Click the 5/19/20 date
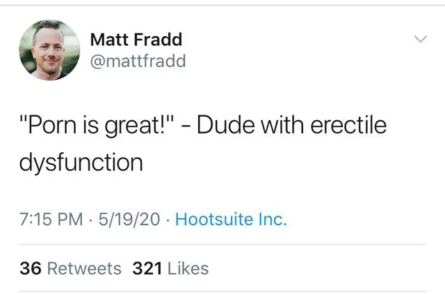Viewport: 445px width, 294px height. (129, 220)
